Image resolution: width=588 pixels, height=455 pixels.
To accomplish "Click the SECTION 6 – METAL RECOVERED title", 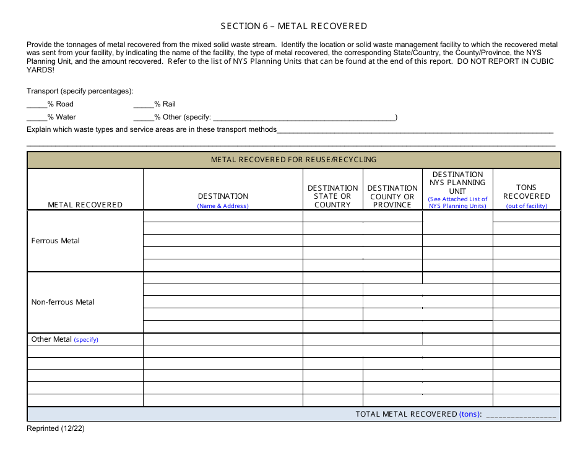I will pyautogui.click(x=293, y=26).
